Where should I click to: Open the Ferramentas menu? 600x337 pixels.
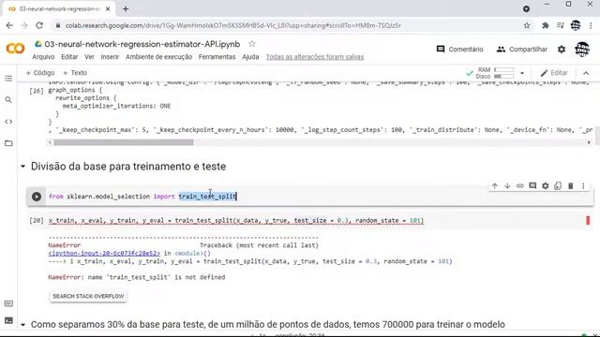tap(217, 57)
